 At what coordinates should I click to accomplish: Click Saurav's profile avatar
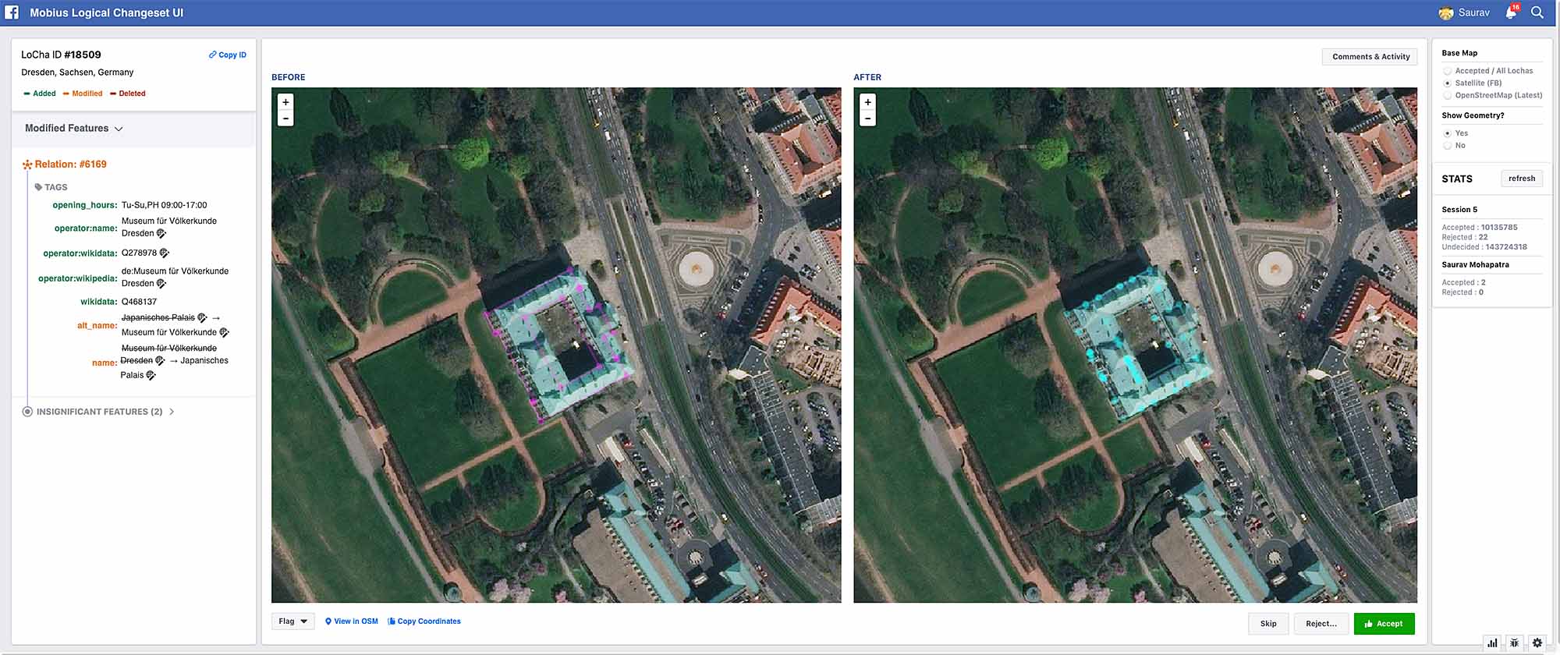click(x=1445, y=13)
